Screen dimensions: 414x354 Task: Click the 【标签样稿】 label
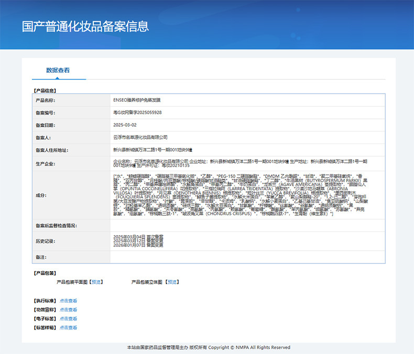pyautogui.click(x=45, y=328)
